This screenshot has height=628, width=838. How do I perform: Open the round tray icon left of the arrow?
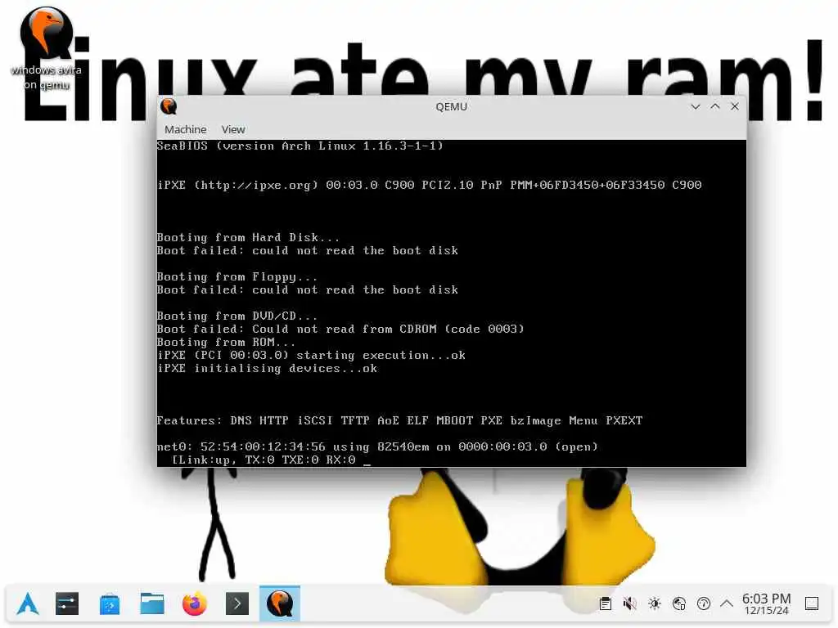(x=704, y=604)
